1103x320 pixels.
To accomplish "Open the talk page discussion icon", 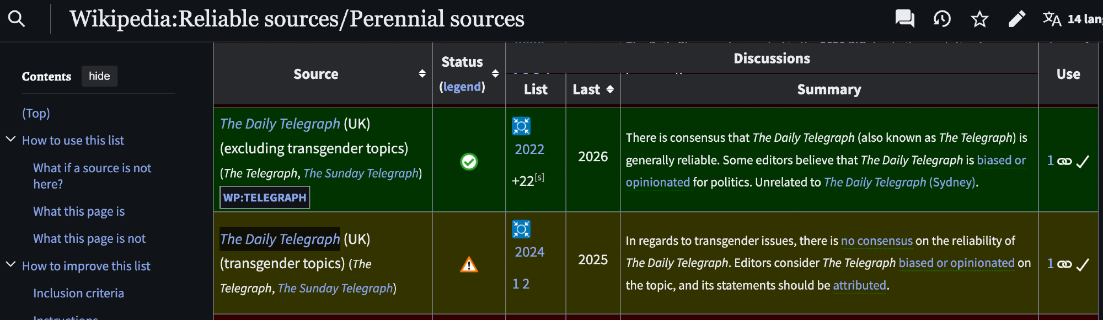I will coord(904,19).
